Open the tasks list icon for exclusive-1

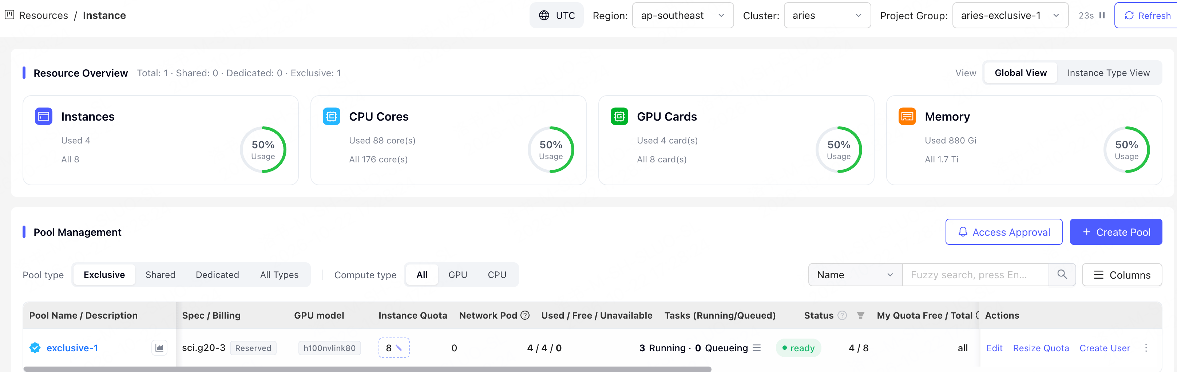tap(757, 348)
